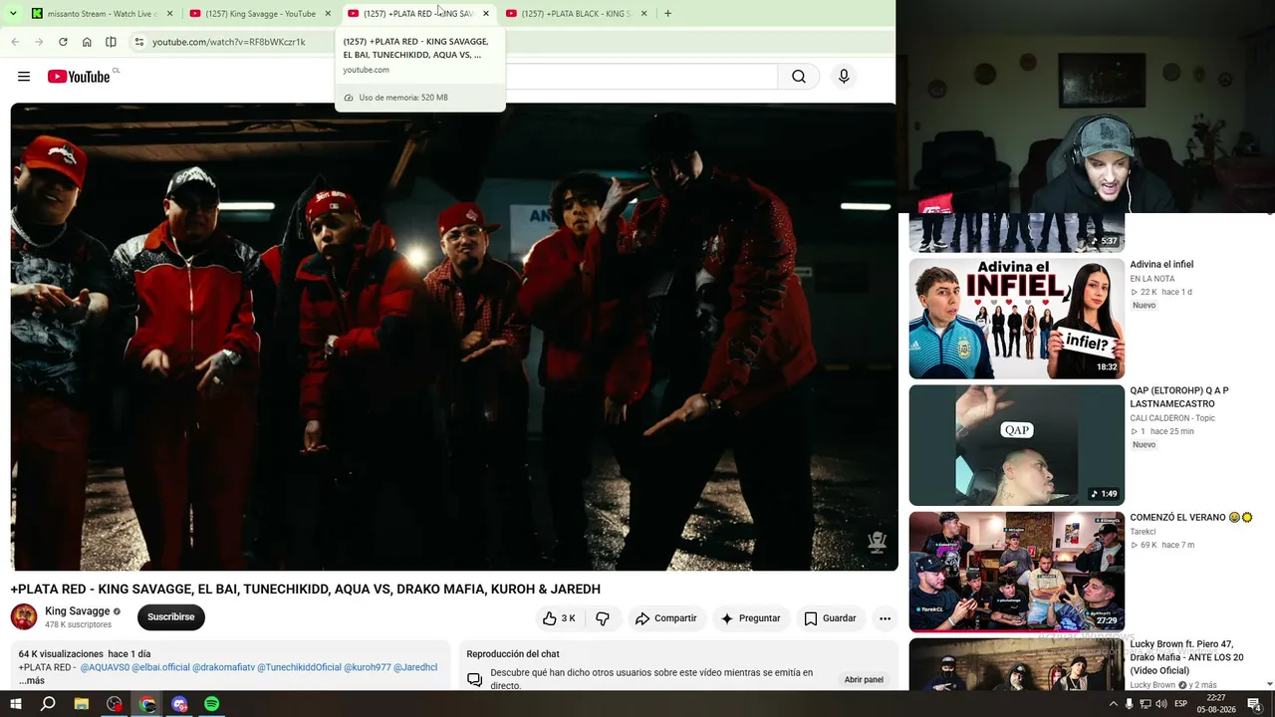The width and height of the screenshot is (1275, 717).
Task: Open the King Savagge channel name link
Action: [77, 611]
